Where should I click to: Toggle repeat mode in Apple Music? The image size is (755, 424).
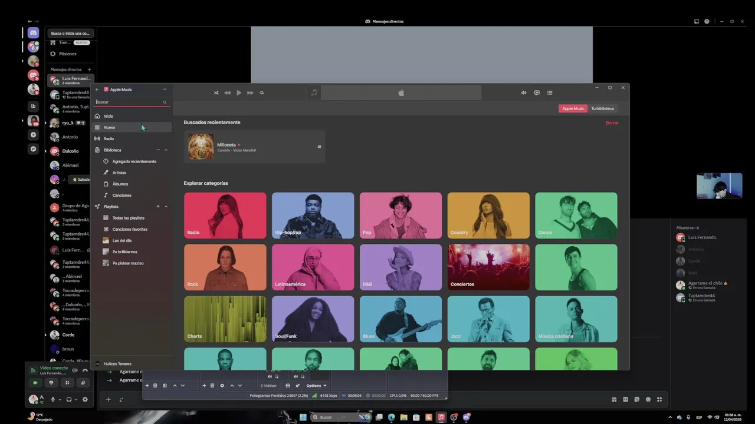261,92
